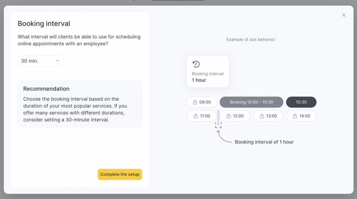
Task: Open the 30 min. interval dropdown
Action: 40,61
